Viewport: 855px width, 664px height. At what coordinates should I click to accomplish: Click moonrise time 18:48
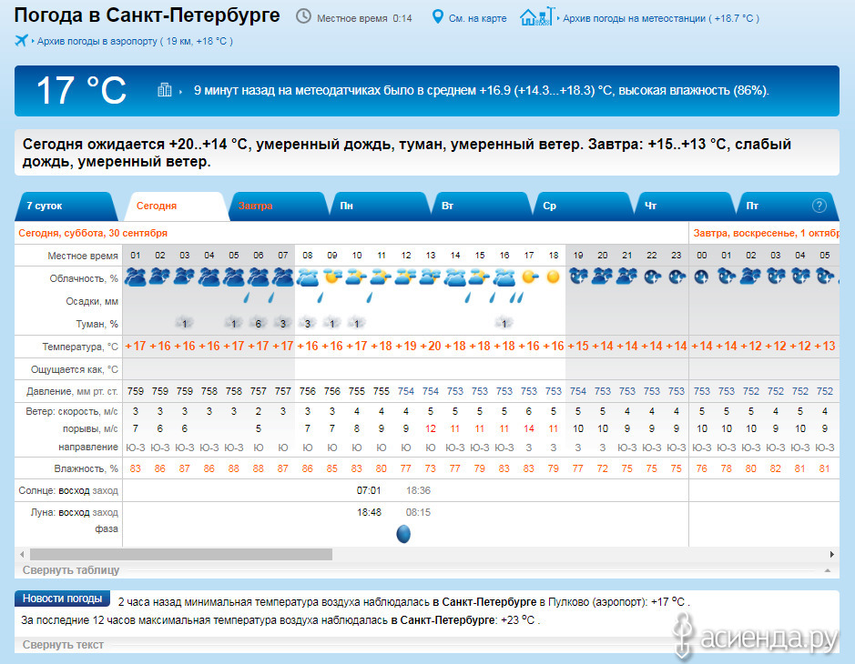pos(369,512)
